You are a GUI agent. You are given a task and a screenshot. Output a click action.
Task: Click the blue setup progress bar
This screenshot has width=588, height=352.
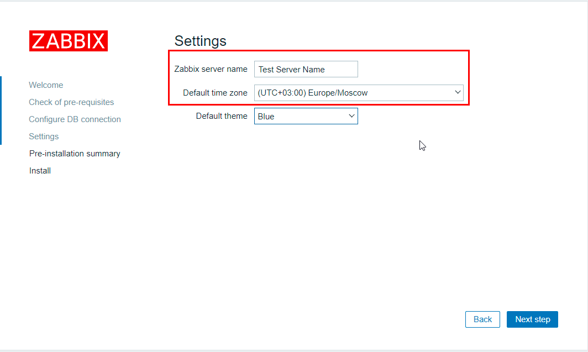tap(1, 111)
